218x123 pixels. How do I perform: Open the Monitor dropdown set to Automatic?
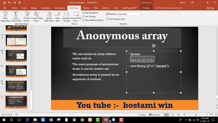point(129,14)
